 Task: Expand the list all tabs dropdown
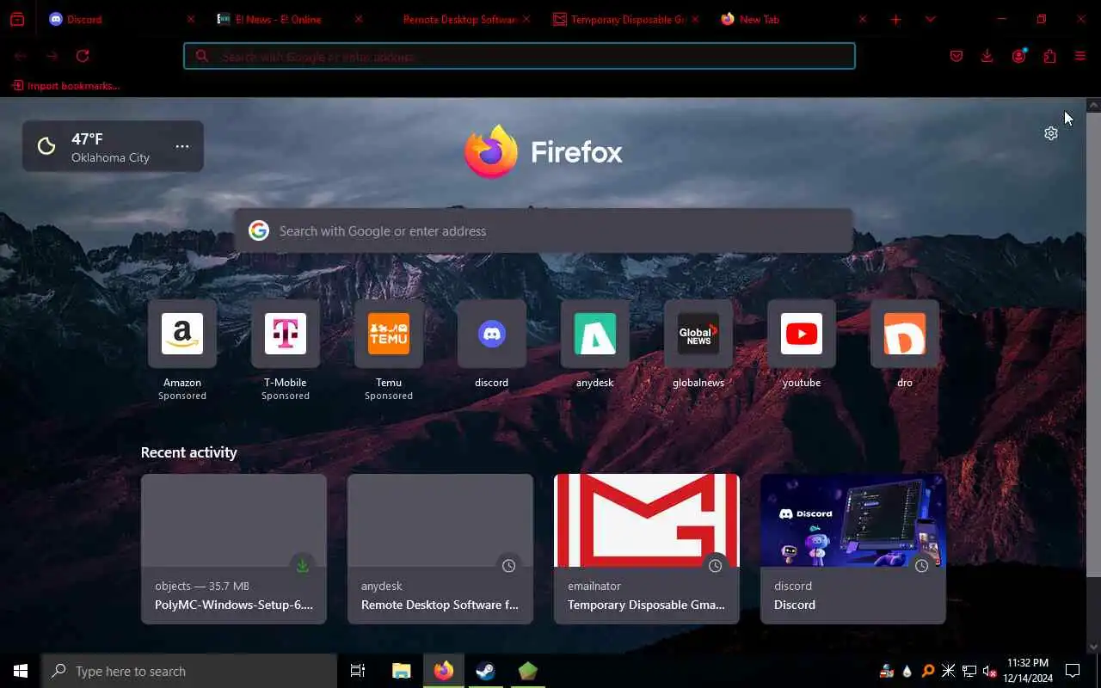(x=930, y=19)
